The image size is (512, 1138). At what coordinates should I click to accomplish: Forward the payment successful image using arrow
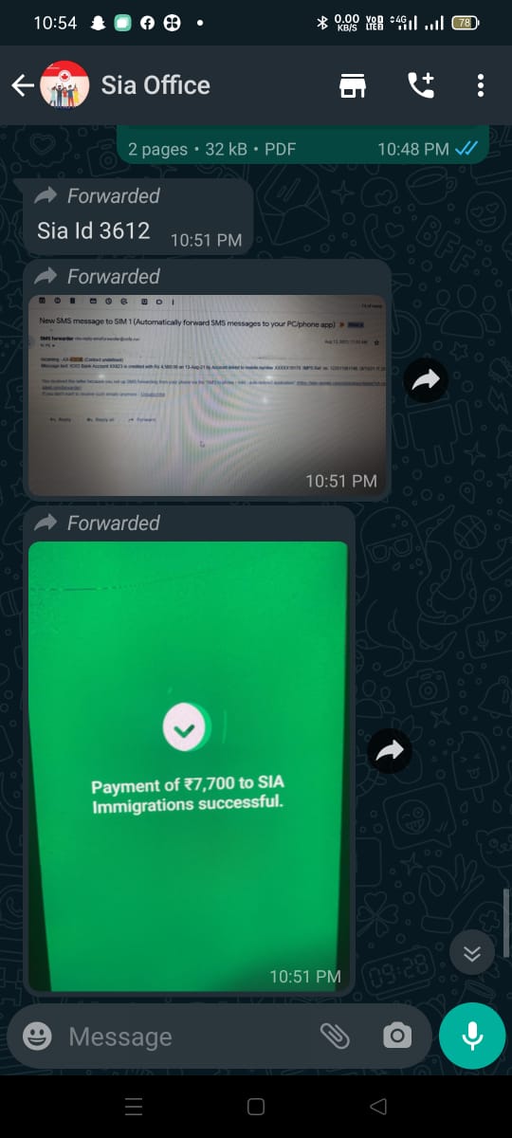tap(390, 751)
